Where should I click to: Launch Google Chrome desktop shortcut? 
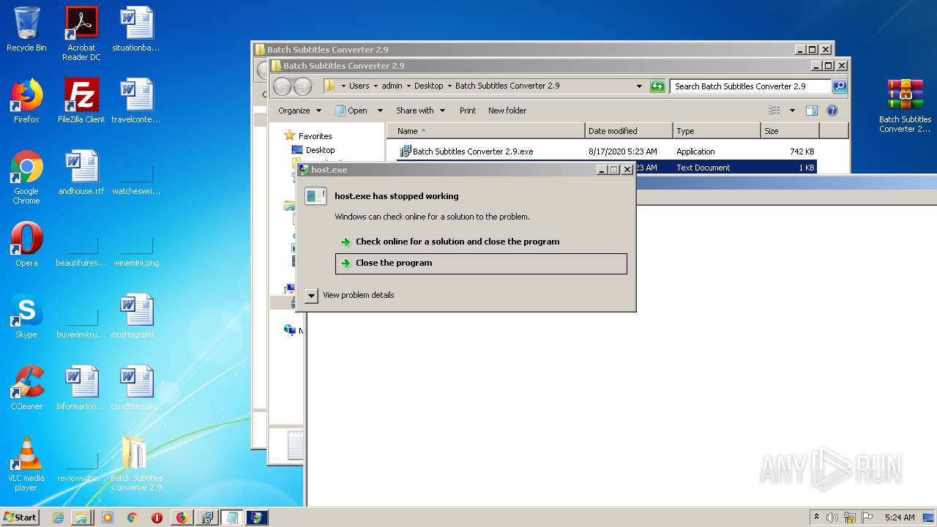pyautogui.click(x=26, y=177)
